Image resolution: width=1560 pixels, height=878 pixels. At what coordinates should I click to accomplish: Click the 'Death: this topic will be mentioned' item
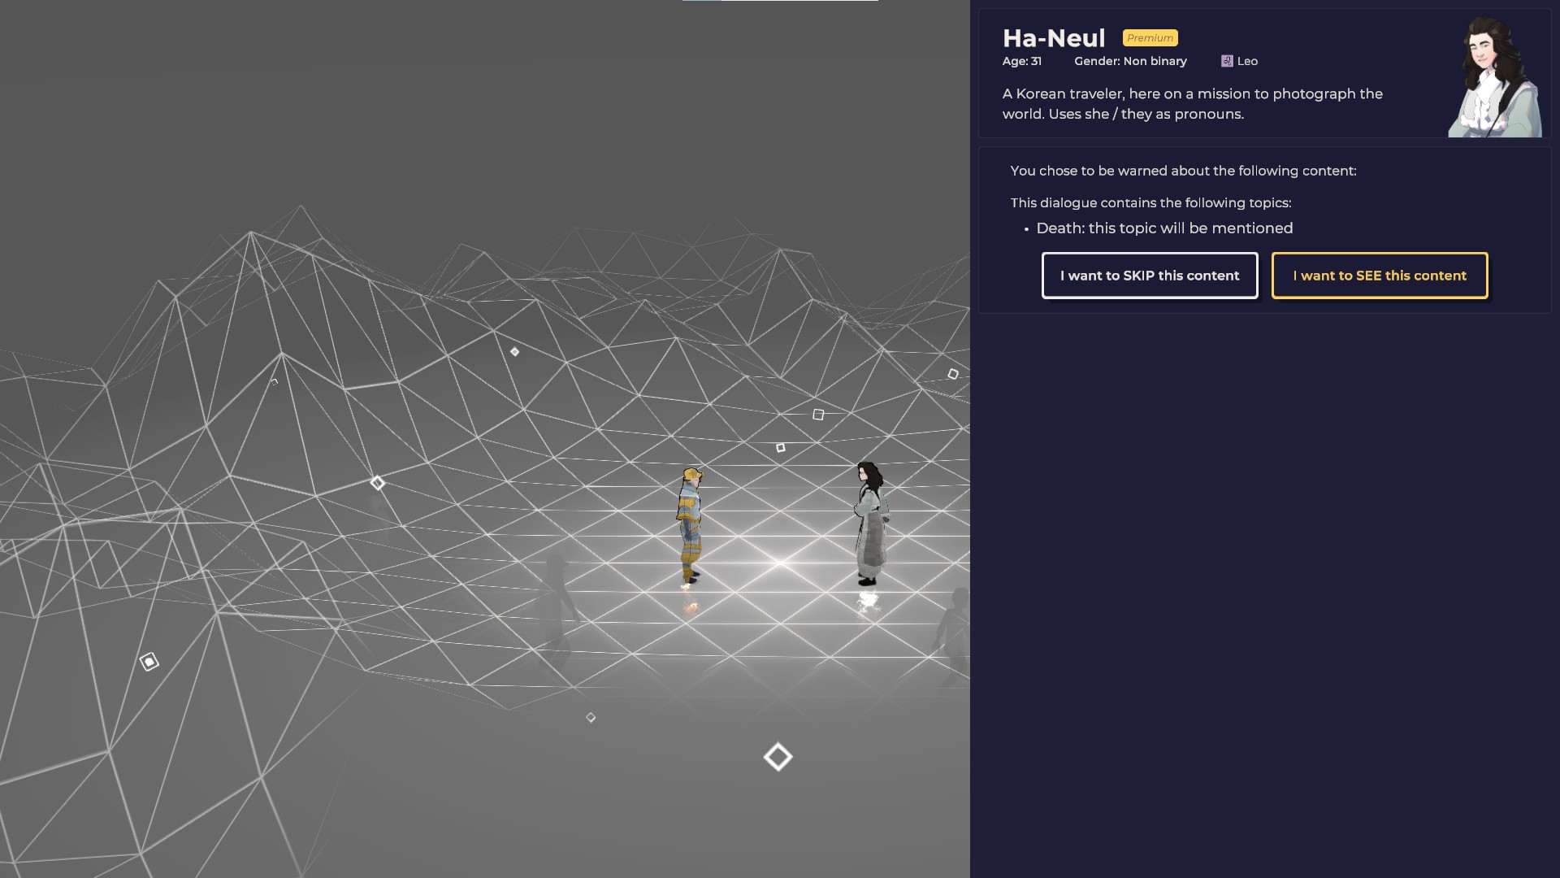tap(1163, 228)
